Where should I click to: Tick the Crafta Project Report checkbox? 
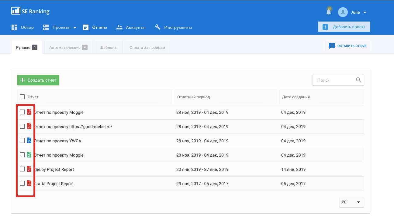22,183
